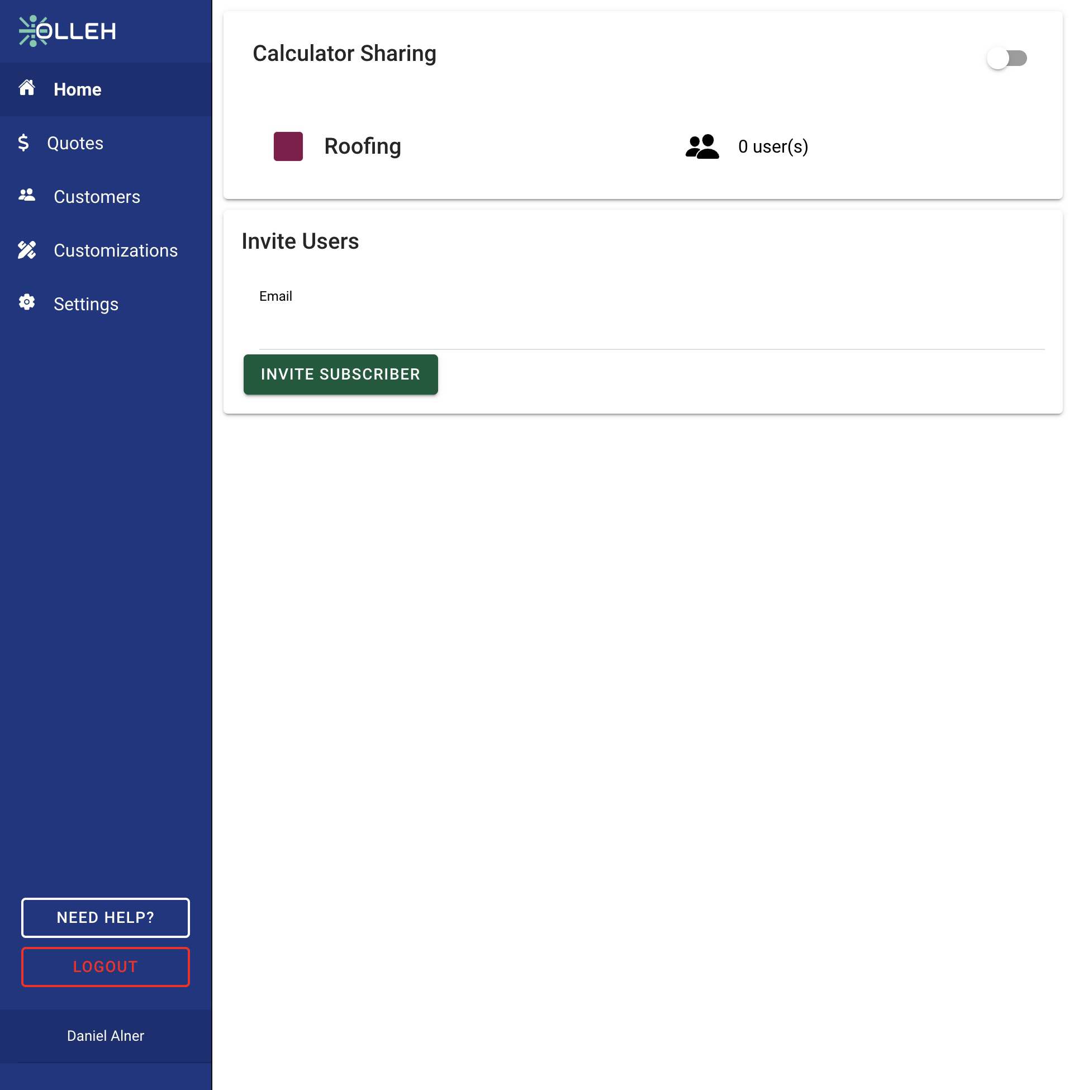Click the Daniel Alner user name
Viewport: 1074px width, 1090px height.
click(x=106, y=1036)
